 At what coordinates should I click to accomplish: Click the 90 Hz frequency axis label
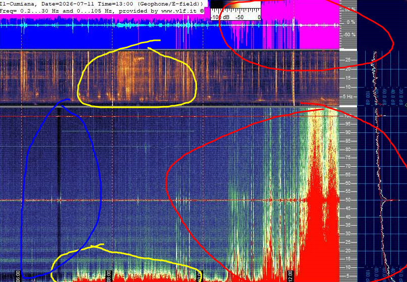[347, 132]
